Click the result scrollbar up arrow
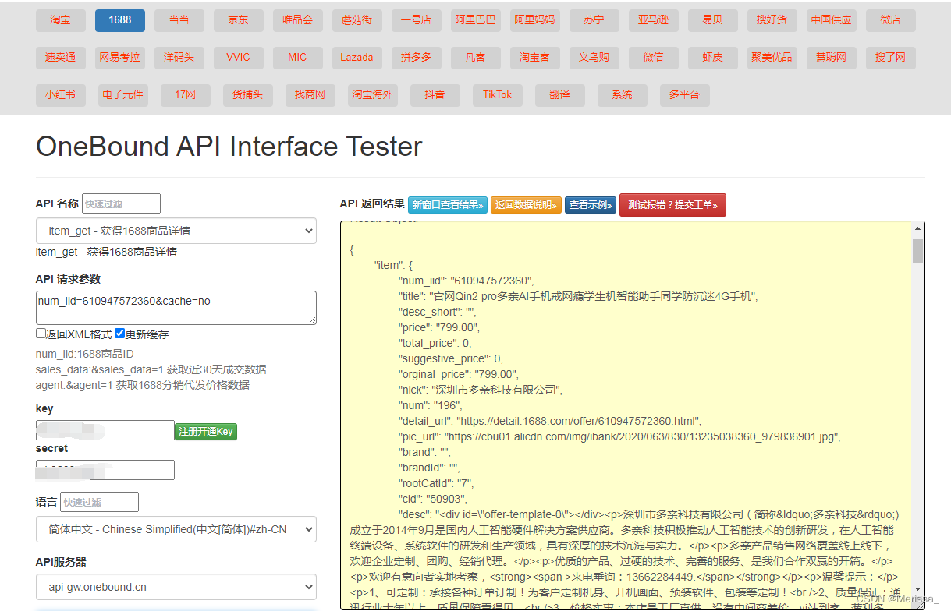Screen dimensions: 951x611 tap(917, 228)
